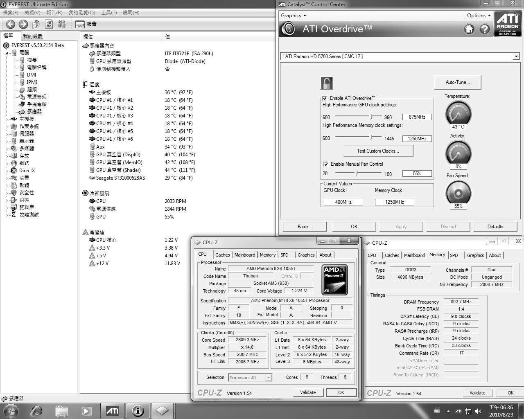The width and height of the screenshot is (524, 419).
Task: Open the 檔案(F) menu in EVEREST
Action: tap(11, 13)
